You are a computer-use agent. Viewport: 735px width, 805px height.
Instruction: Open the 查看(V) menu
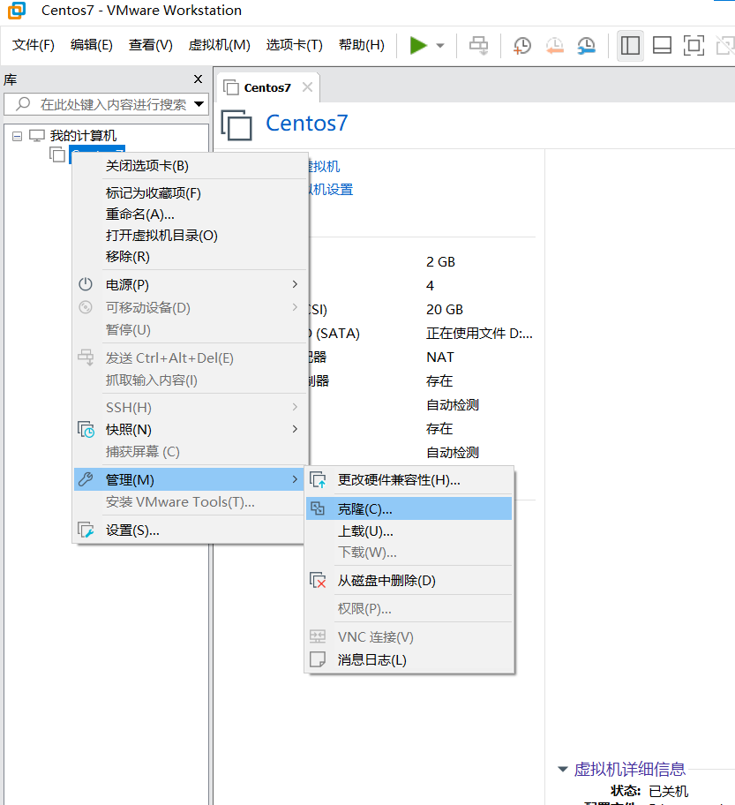(x=150, y=45)
